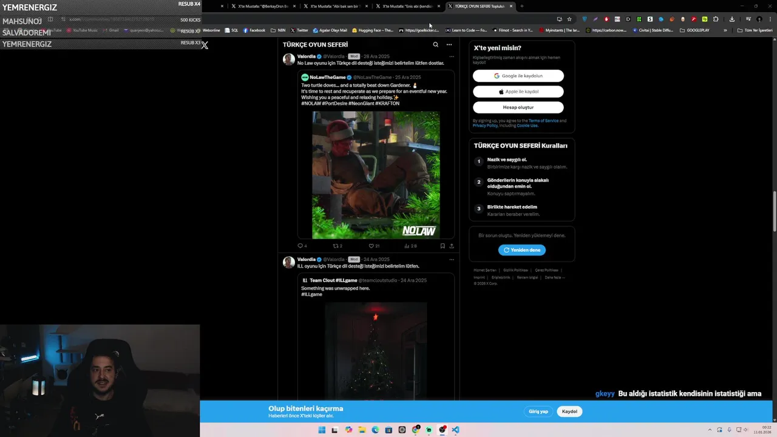Click Yeniden dene retry button

point(522,250)
